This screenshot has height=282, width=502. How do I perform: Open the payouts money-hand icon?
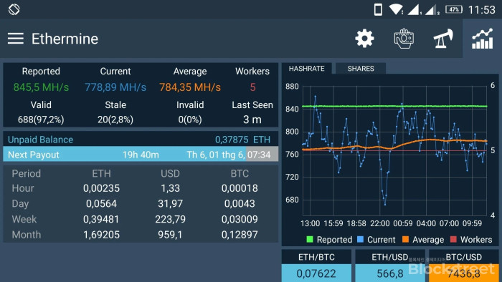404,39
